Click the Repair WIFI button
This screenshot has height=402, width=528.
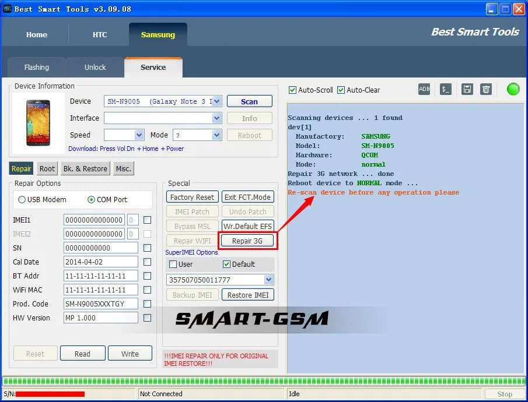(x=193, y=241)
